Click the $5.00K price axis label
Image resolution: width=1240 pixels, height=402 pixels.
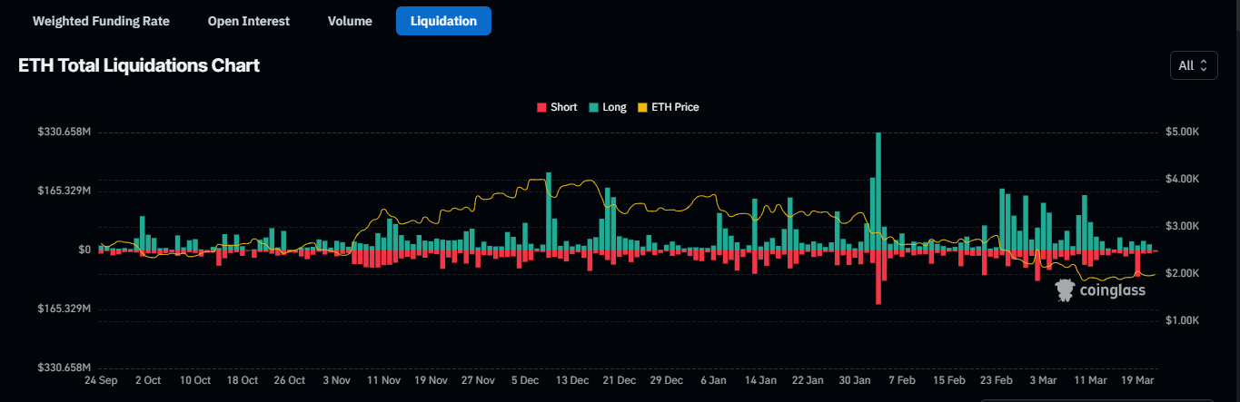pos(1181,132)
